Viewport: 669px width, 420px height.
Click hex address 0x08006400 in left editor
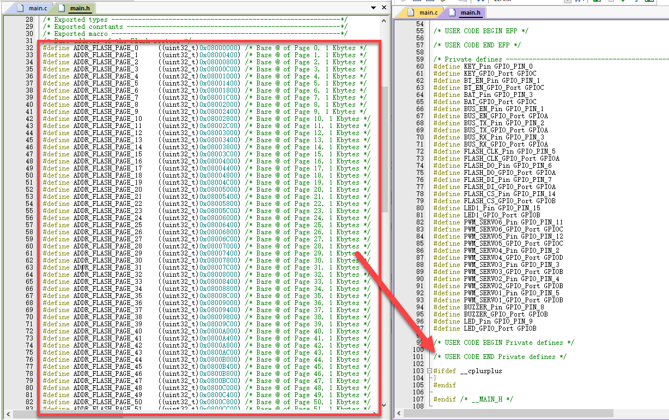pos(219,225)
